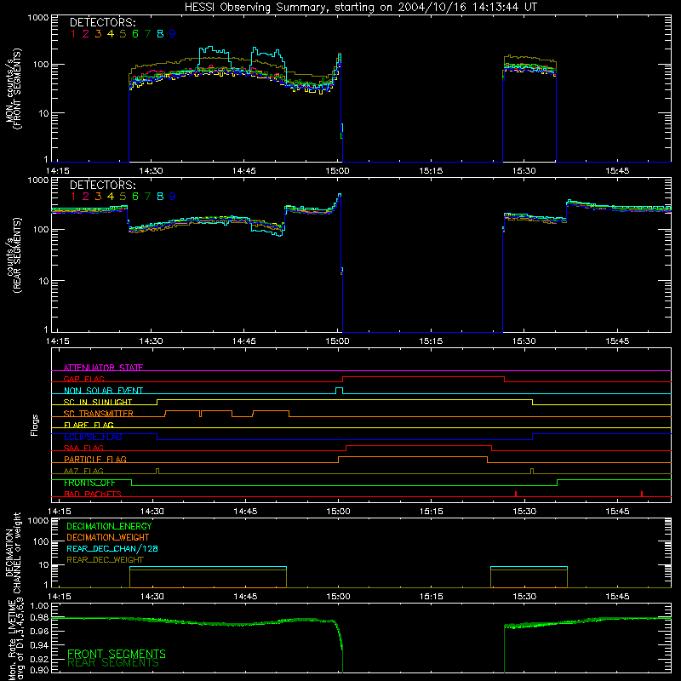Click the BAD_PACKETS red tick near 15:45

click(x=642, y=494)
